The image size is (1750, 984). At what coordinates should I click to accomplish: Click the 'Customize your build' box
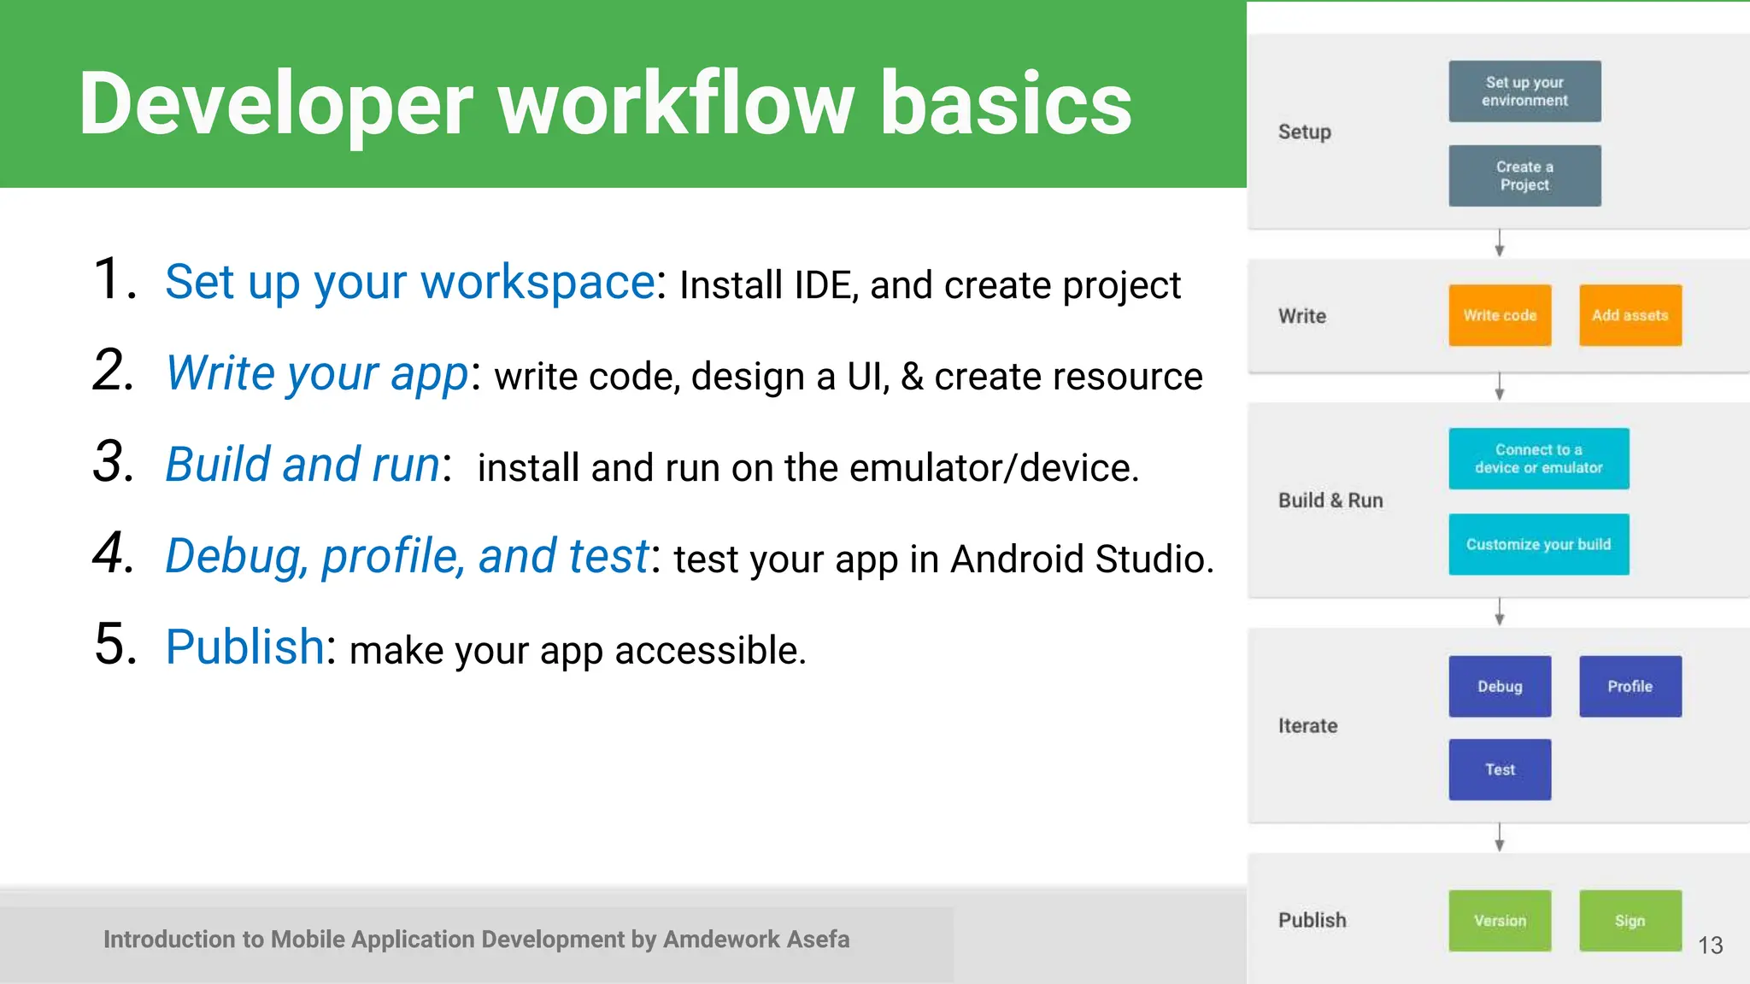(x=1538, y=544)
